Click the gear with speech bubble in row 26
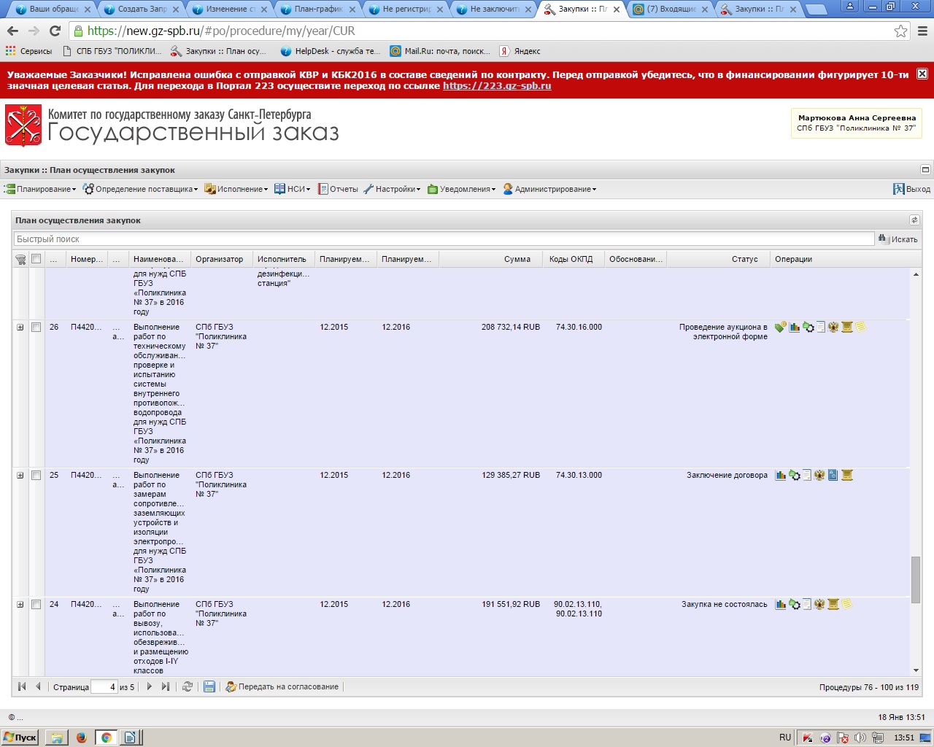The height and width of the screenshot is (747, 934). (x=808, y=328)
